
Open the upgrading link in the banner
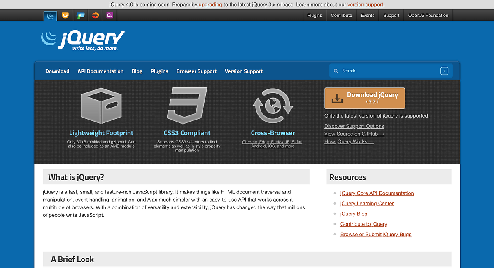point(210,5)
